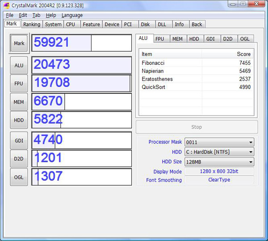Switch to the System tab
Image resolution: width=268 pixels, height=241 pixels.
point(53,24)
